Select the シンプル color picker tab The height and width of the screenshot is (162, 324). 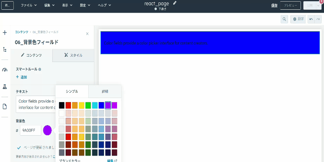coord(72,92)
